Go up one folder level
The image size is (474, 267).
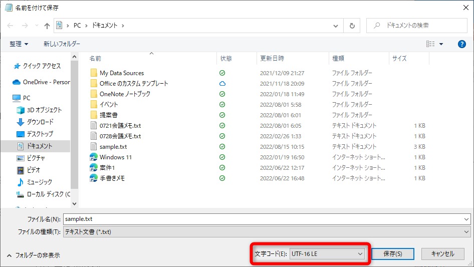coord(47,26)
